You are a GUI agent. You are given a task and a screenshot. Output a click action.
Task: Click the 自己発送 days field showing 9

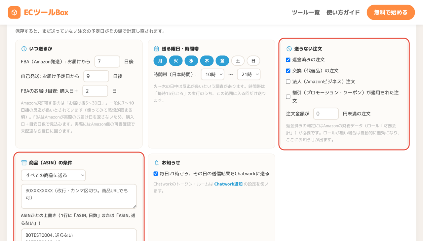[96, 76]
